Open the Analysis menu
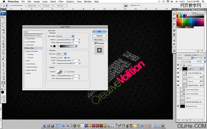Viewport: 207px width, 129px height. click(x=70, y=1)
